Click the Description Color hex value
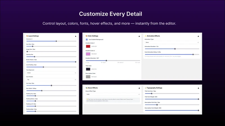This screenshot has height=126, width=225. [x=94, y=77]
